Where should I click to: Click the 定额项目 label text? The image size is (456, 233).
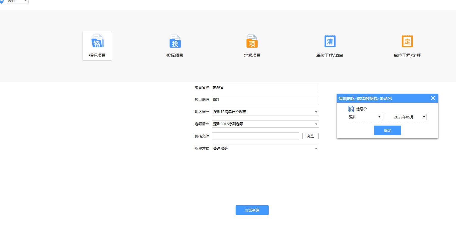pos(252,55)
